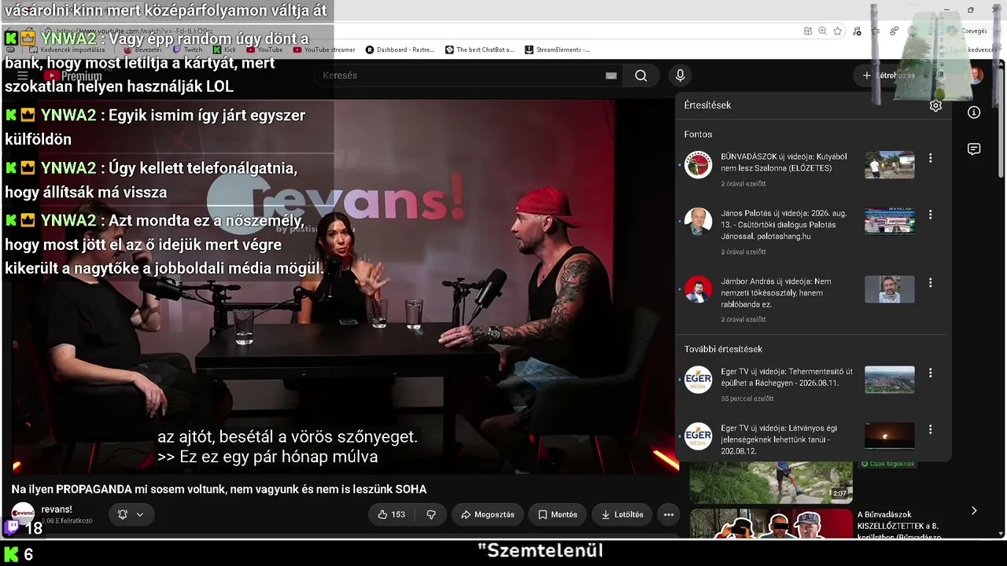The height and width of the screenshot is (566, 1007).
Task: Open YouTube streamer bookmark
Action: pyautogui.click(x=324, y=50)
